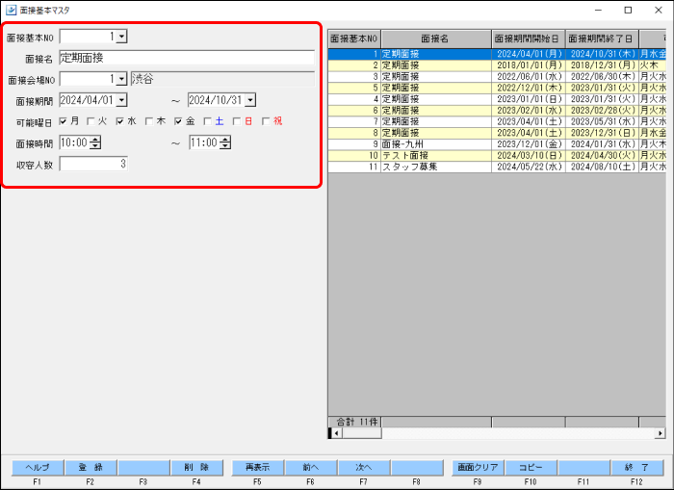The width and height of the screenshot is (674, 490).
Task: Toggle the 日 (Sunday) checkbox
Action: pyautogui.click(x=237, y=121)
